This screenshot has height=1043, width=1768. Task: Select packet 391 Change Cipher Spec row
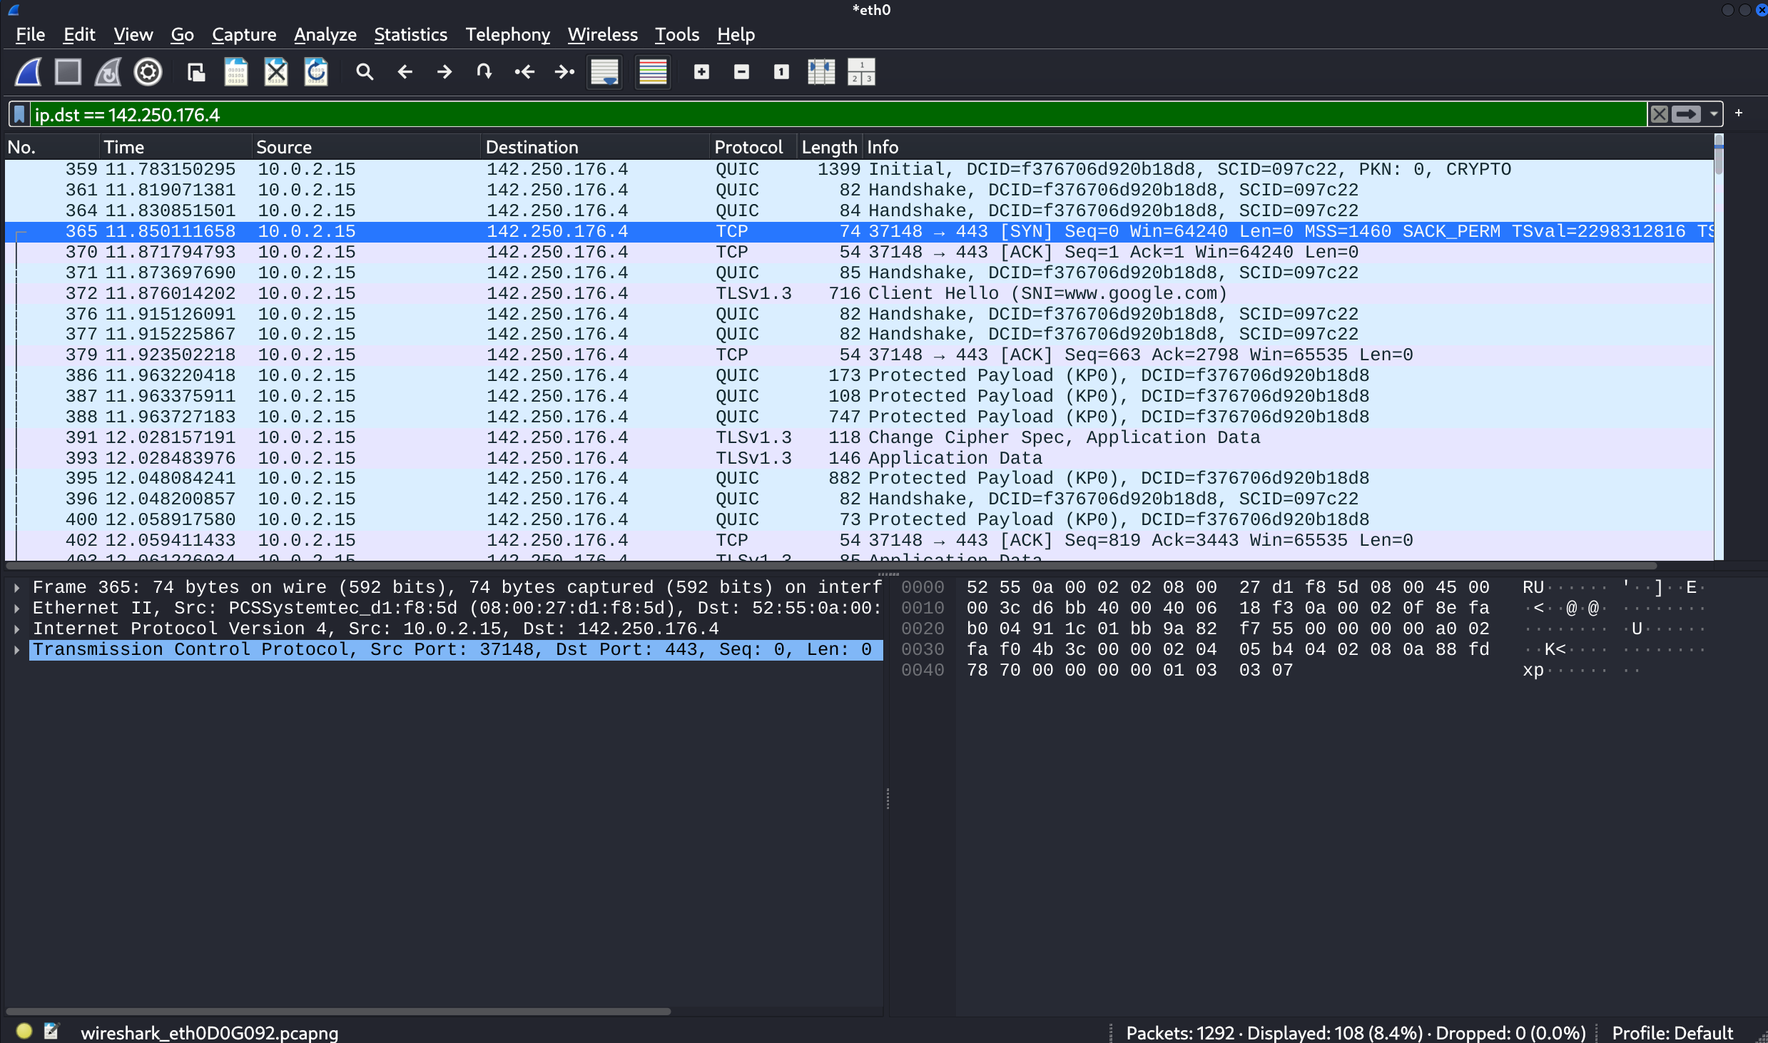point(859,437)
